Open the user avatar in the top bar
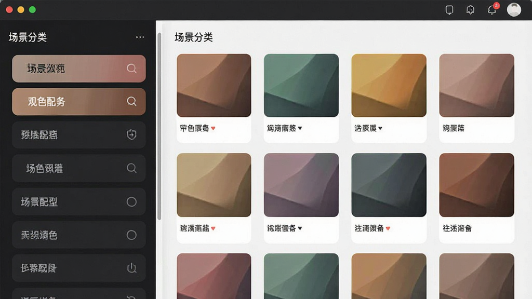This screenshot has height=299, width=532. point(514,9)
